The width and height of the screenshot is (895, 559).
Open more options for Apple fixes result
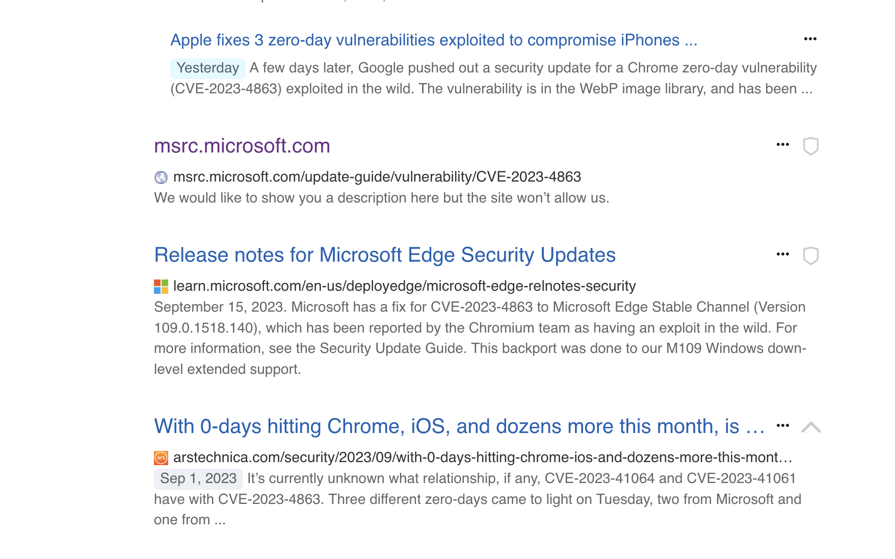[810, 39]
